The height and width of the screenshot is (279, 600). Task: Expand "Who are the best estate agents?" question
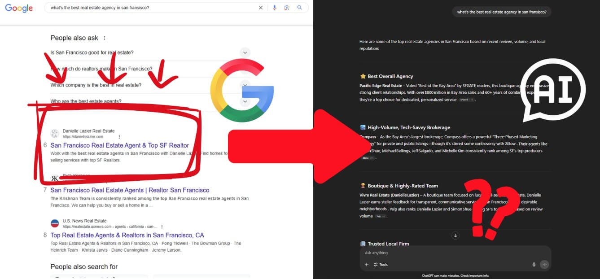coord(245,101)
